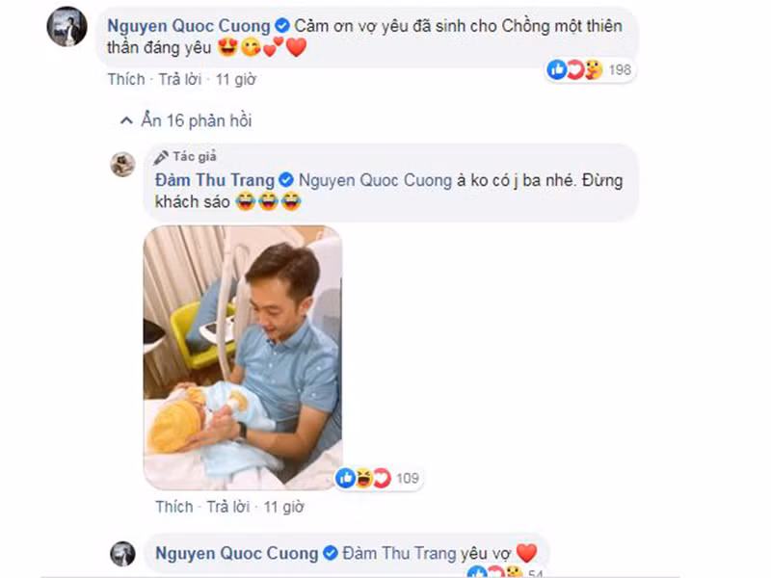Click Đàm Thu Trang's profile picture avatar
The height and width of the screenshot is (578, 771).
[x=123, y=164]
